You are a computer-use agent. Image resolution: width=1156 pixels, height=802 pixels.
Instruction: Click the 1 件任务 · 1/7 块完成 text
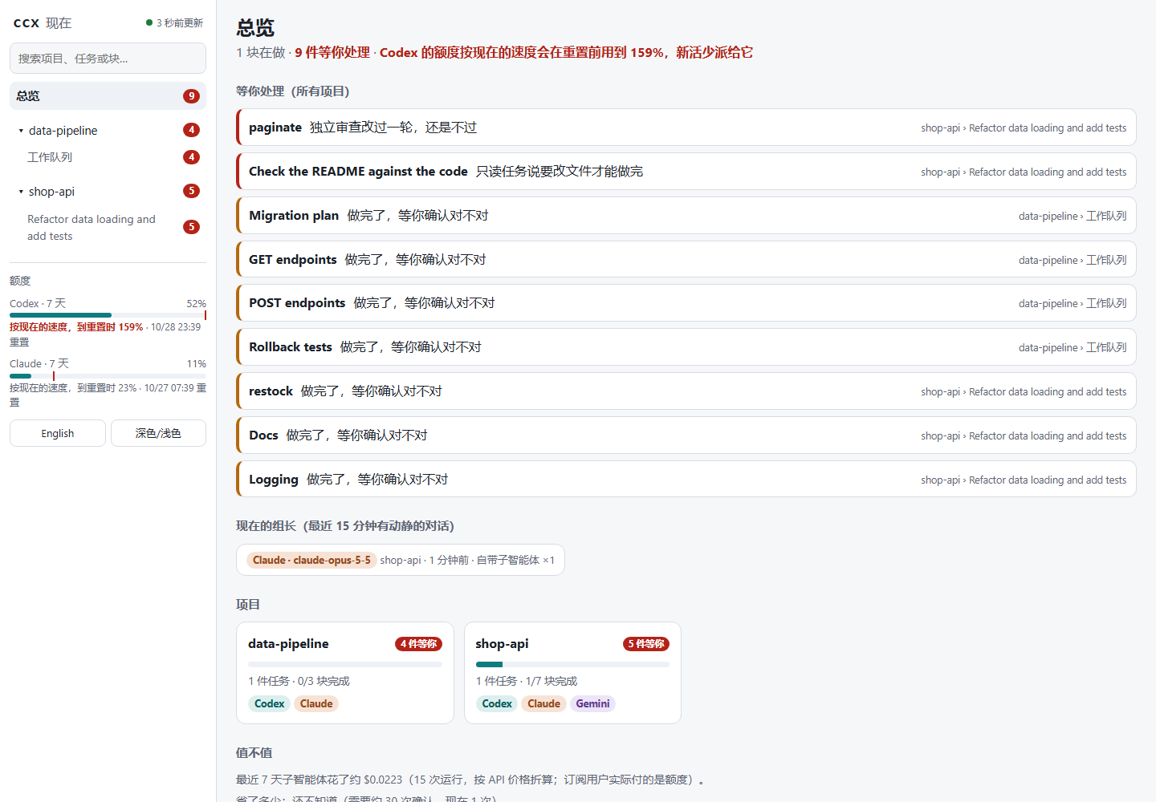click(527, 681)
